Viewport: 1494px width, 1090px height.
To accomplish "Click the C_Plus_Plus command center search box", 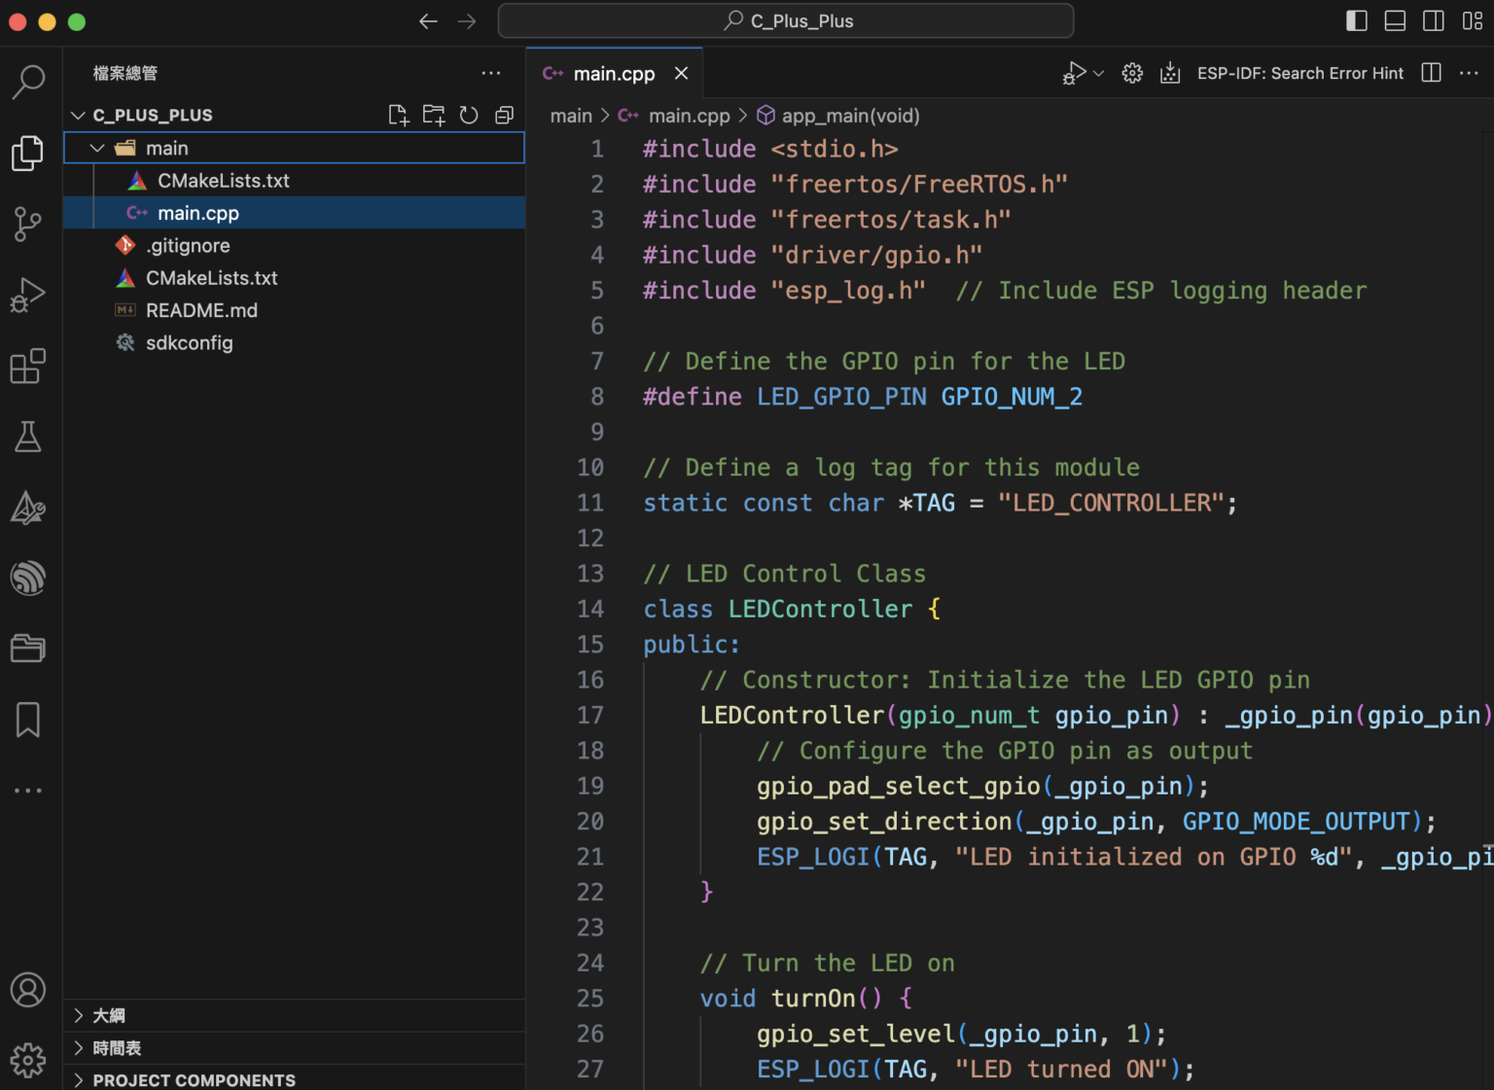I will click(x=786, y=20).
